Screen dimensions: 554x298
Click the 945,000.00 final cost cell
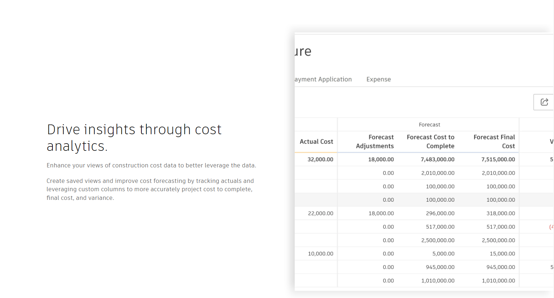501,267
